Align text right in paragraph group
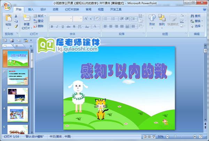This screenshot has width=209, height=141. point(116,26)
